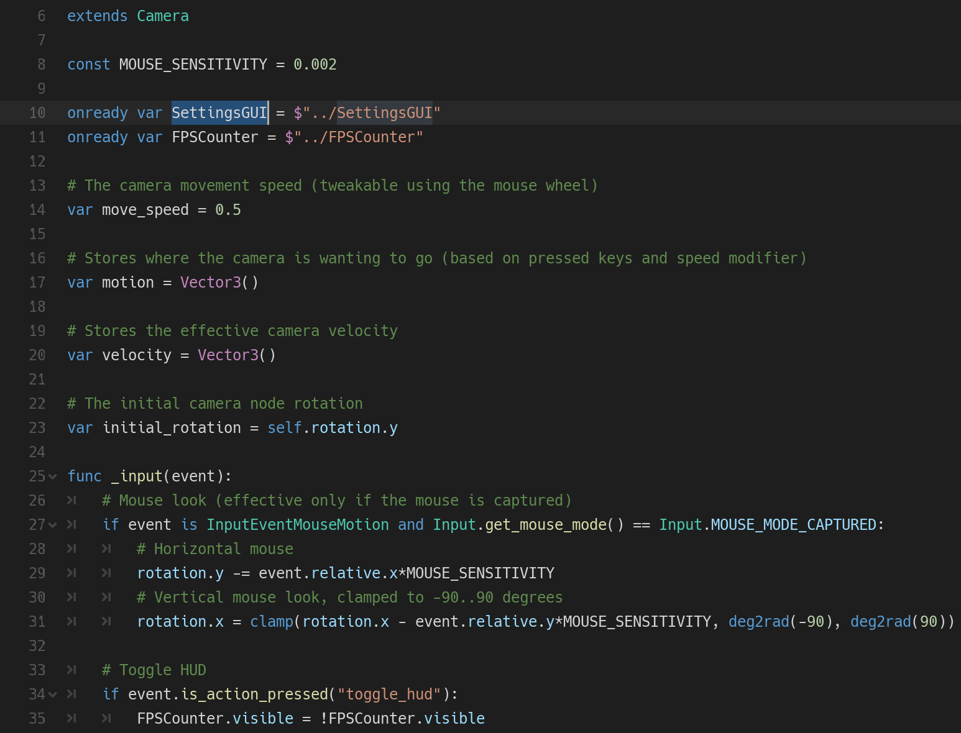Click get_mouse_mode on line 27
The height and width of the screenshot is (733, 961).
546,525
